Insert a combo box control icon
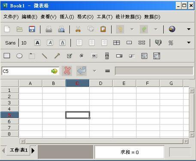 tap(157, 56)
